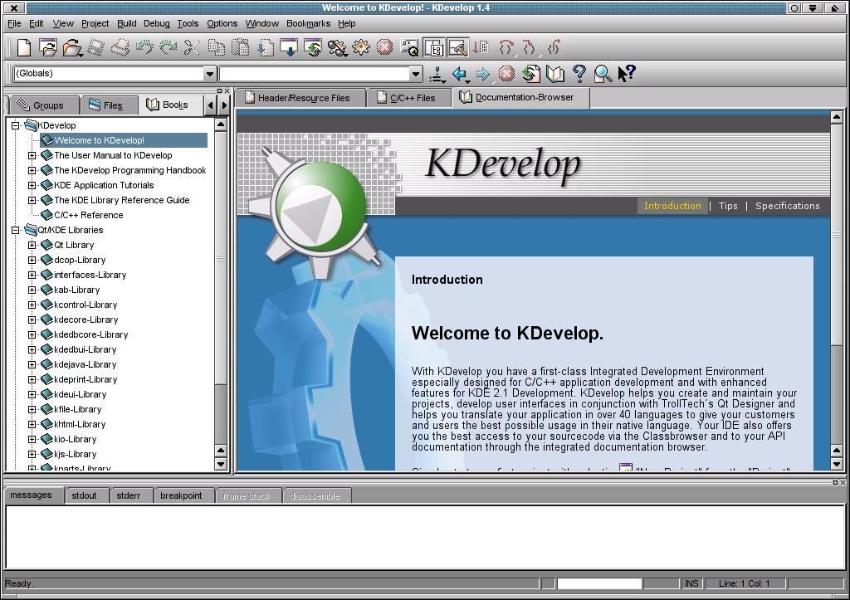
Task: Click the Tips link in the page header
Action: (x=728, y=206)
